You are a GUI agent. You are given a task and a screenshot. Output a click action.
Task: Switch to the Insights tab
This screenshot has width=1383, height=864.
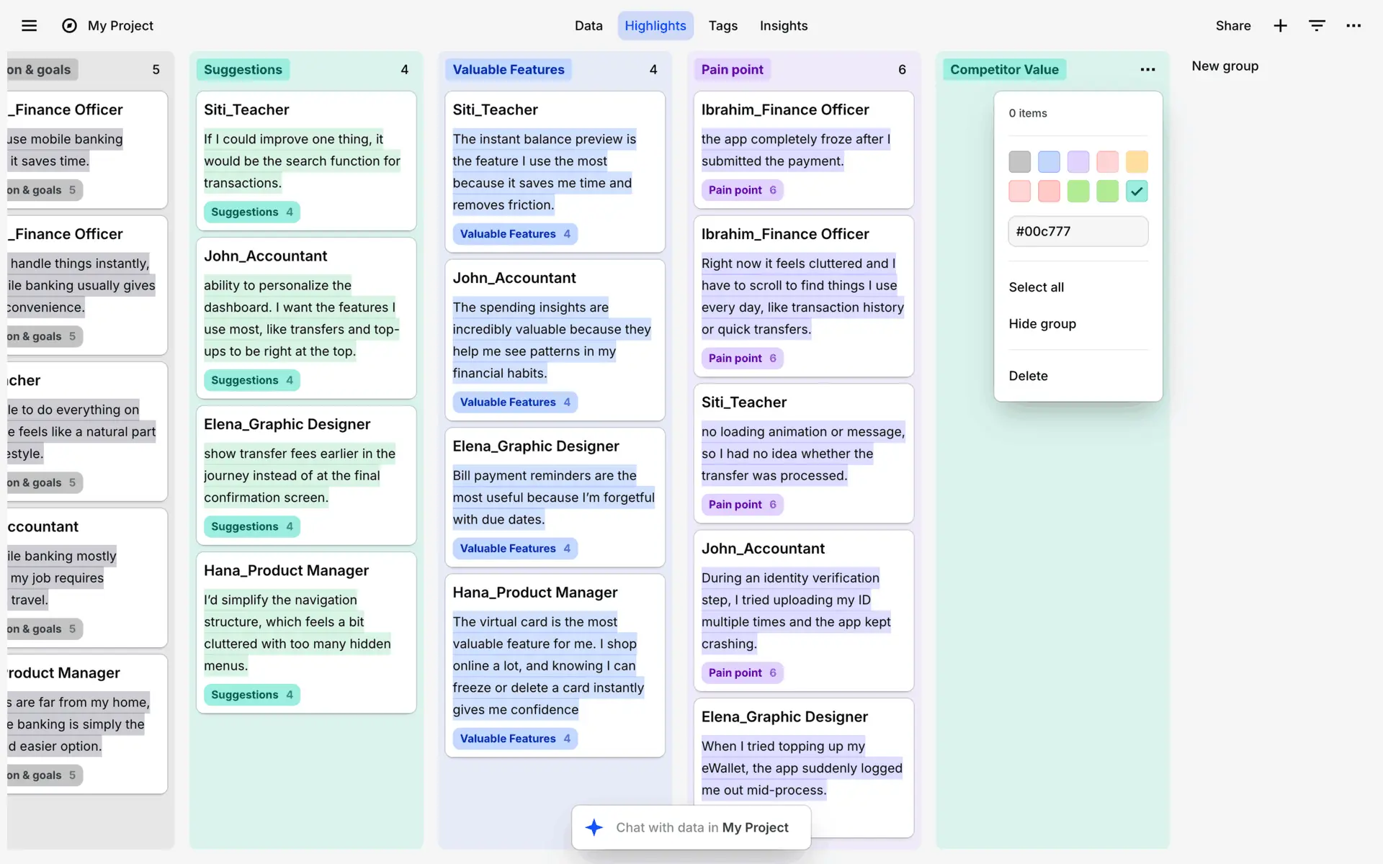783,26
